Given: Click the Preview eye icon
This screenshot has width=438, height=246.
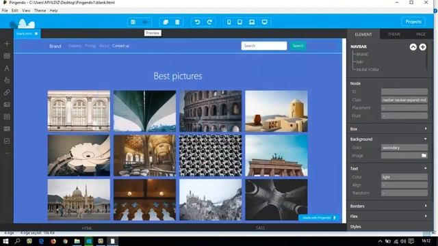Looking at the screenshot, I should tap(145, 22).
